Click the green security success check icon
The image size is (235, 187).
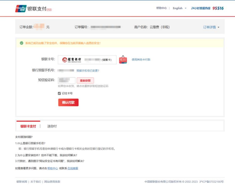tap(22, 43)
